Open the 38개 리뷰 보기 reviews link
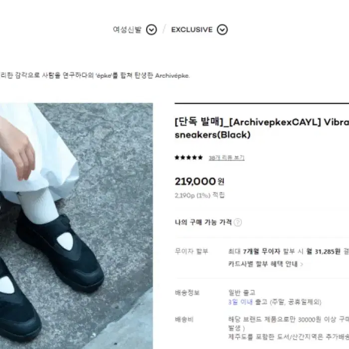Image resolution: width=349 pixels, height=349 pixels. click(226, 158)
